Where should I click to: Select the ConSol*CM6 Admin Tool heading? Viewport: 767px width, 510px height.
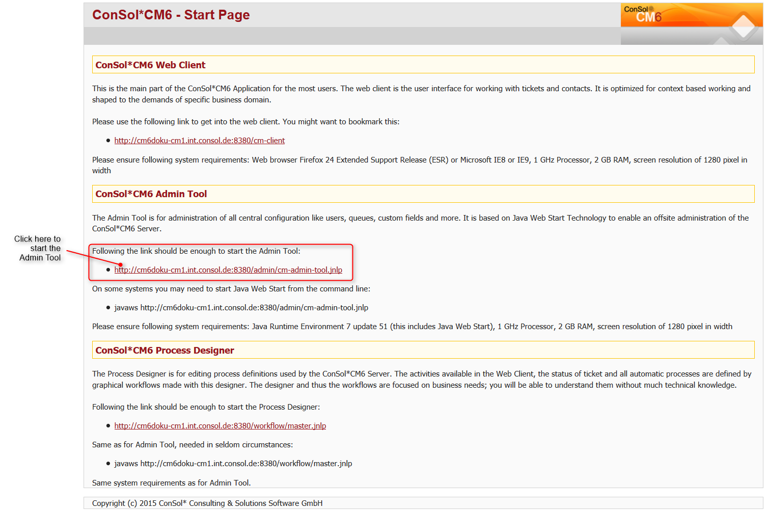coord(151,194)
